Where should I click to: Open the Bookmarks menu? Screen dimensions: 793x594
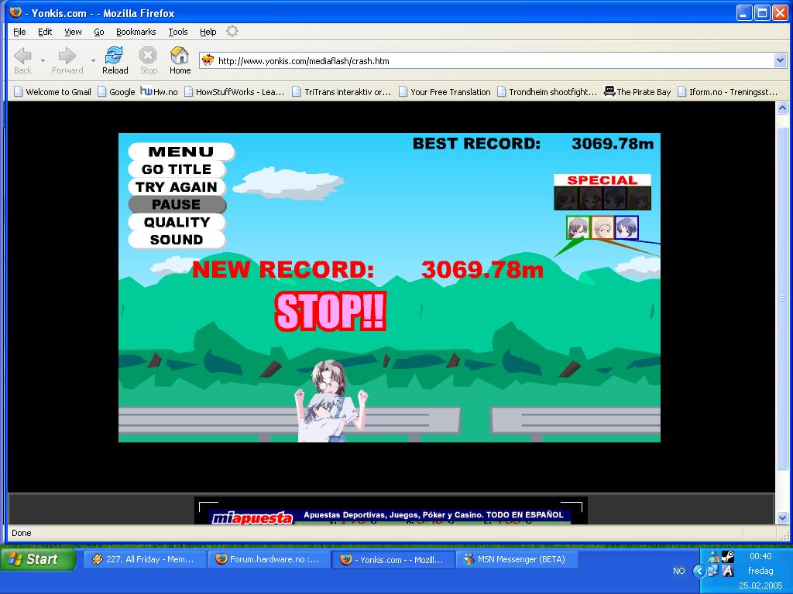[x=136, y=32]
